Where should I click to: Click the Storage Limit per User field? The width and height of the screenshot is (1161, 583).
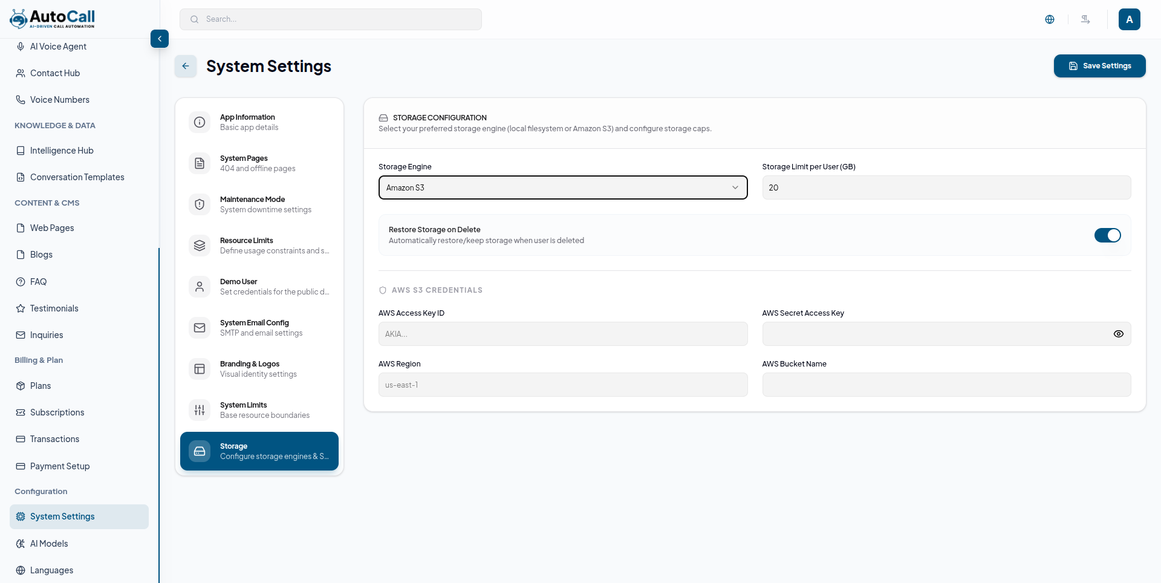click(946, 187)
